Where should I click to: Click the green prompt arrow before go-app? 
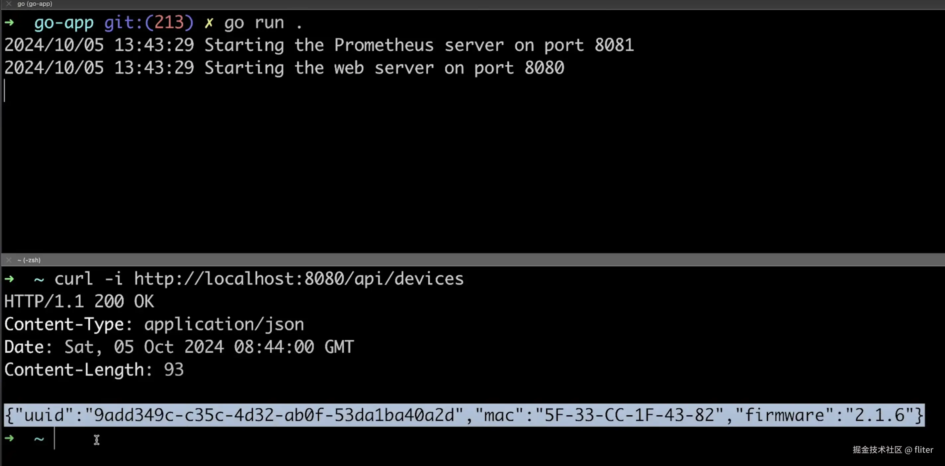[10, 23]
